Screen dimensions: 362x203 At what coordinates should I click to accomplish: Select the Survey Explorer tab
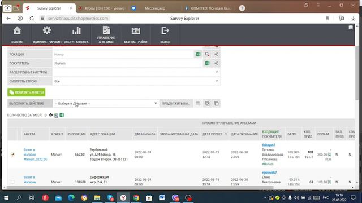coord(49,8)
